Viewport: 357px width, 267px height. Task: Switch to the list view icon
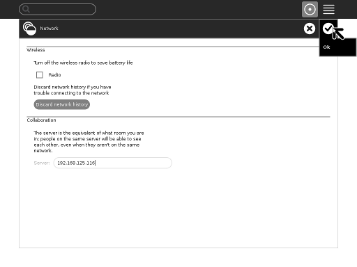point(328,9)
